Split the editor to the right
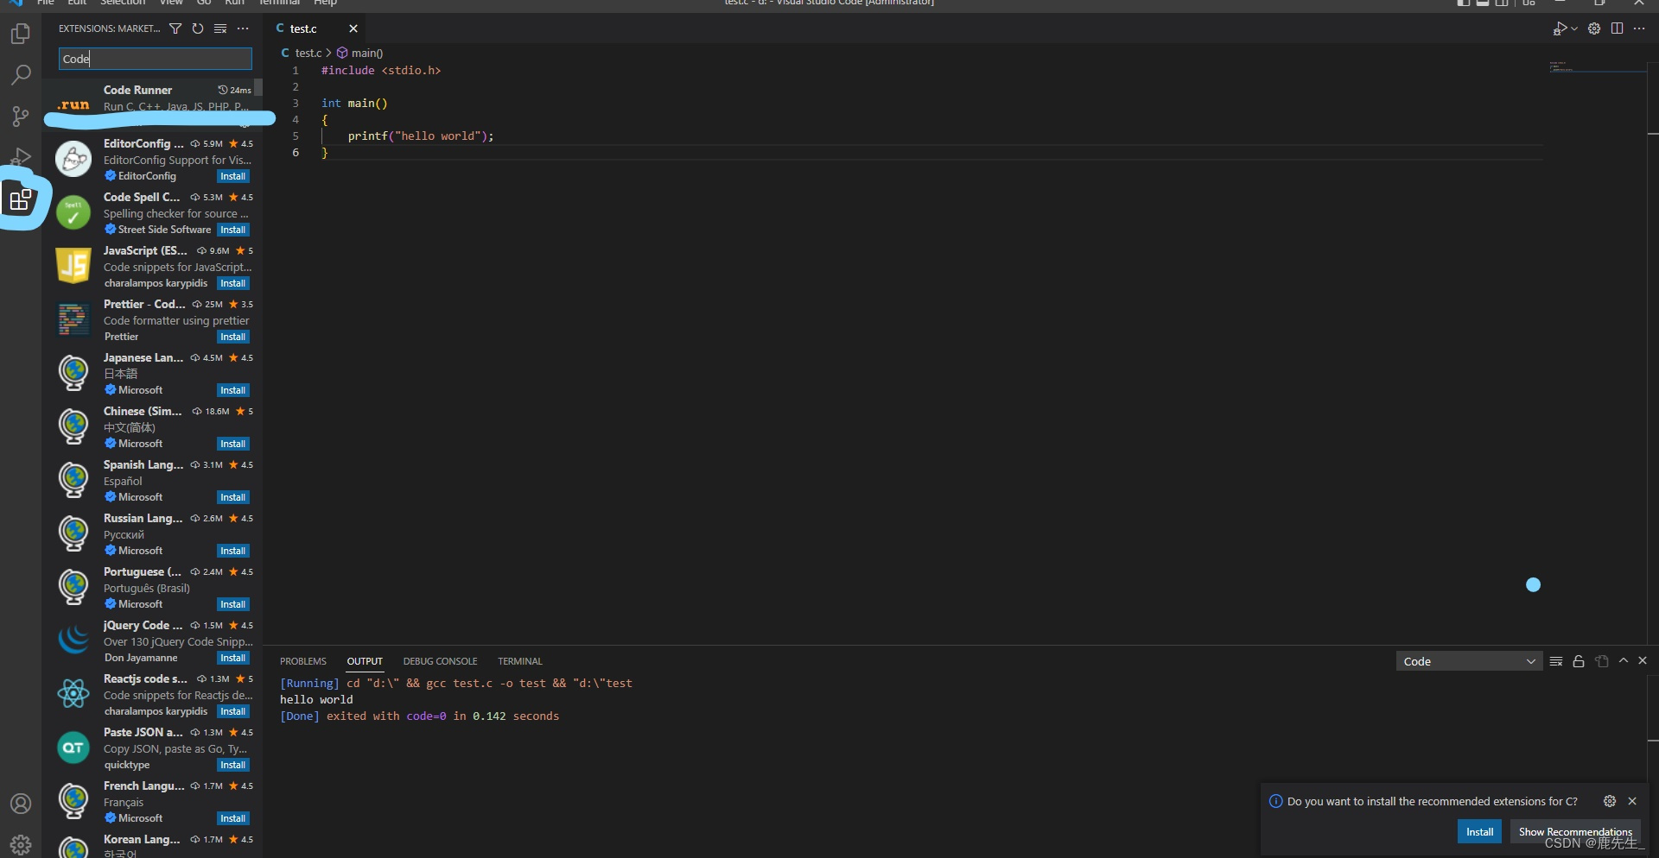1659x858 pixels. click(x=1617, y=28)
